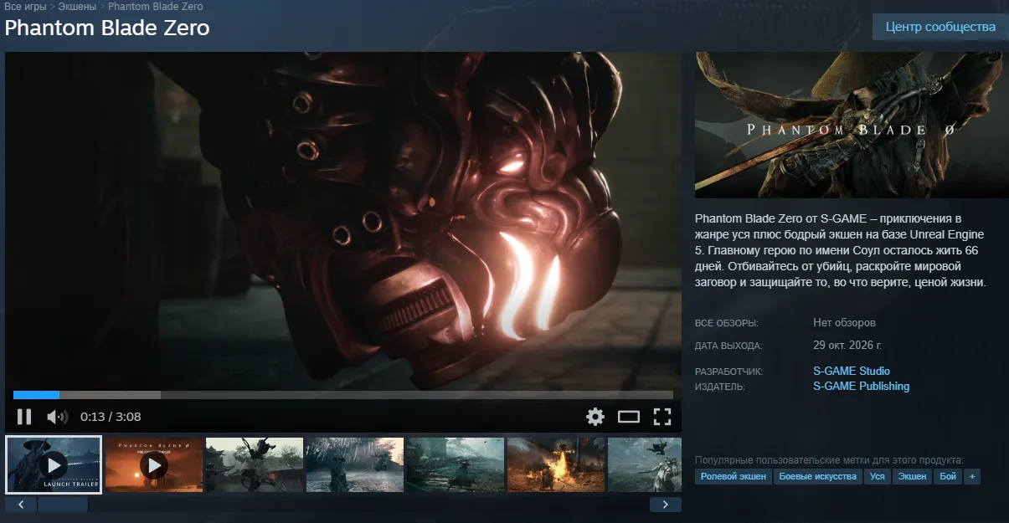This screenshot has height=523, width=1009.
Task: Expand more tags with the plus button
Action: 972,476
